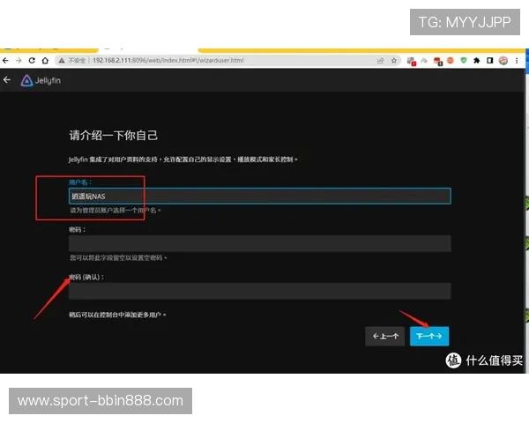Click the 用户名 label
The width and height of the screenshot is (529, 423).
pos(80,182)
